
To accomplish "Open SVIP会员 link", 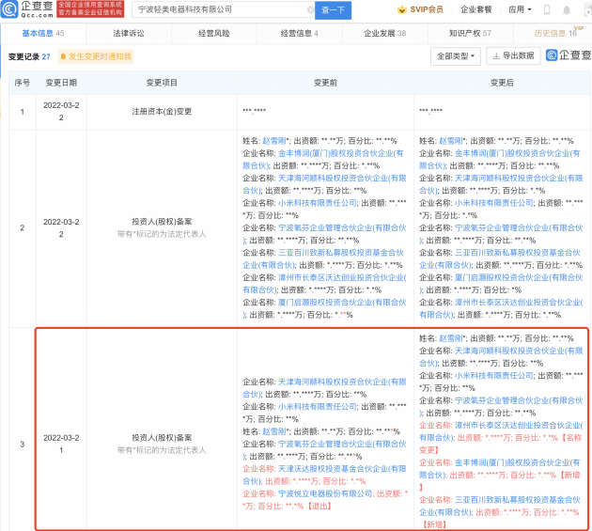I will pos(427,9).
